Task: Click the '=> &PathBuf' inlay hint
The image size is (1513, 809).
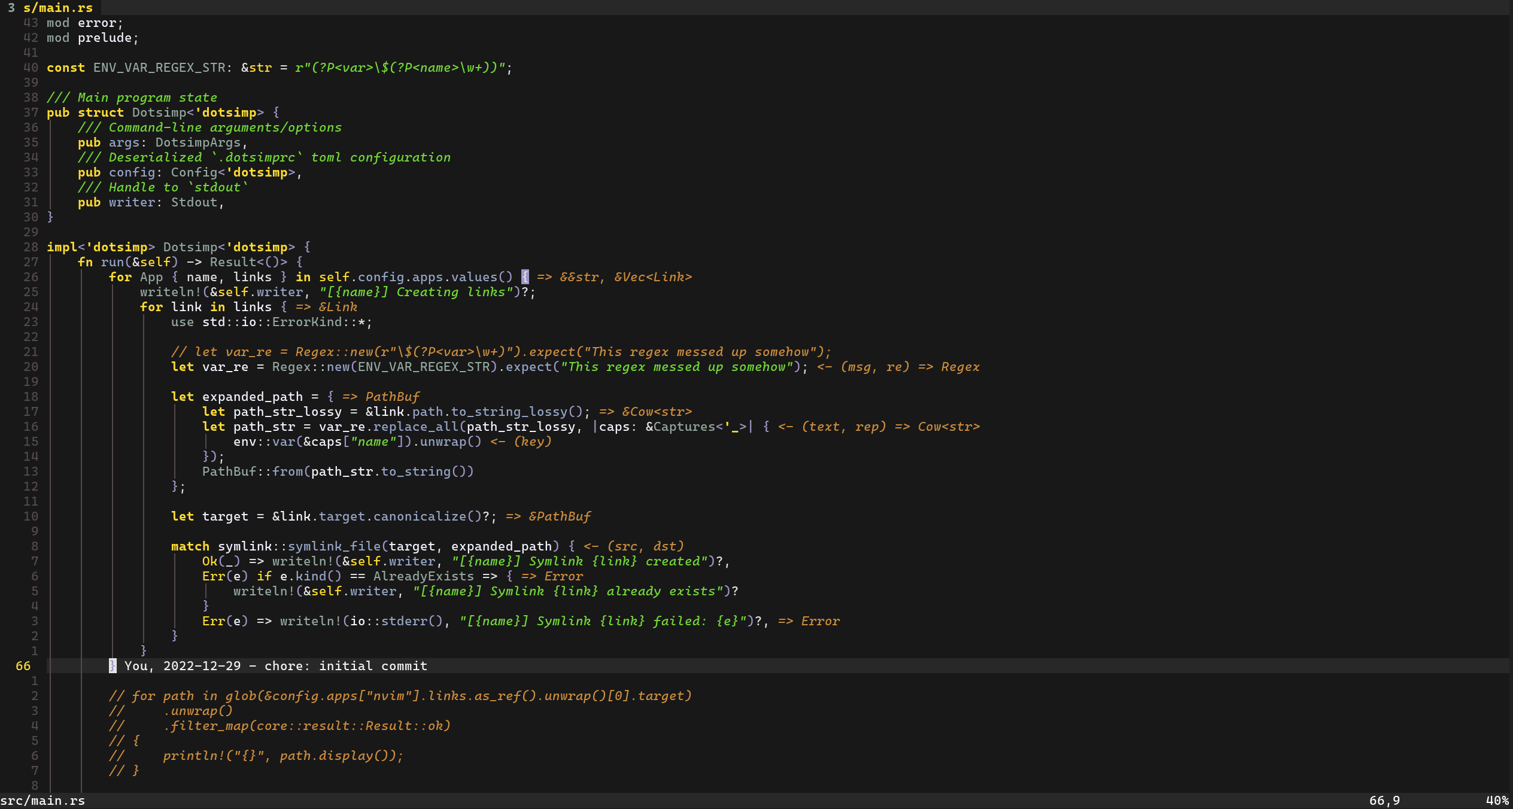Action: pos(548,516)
